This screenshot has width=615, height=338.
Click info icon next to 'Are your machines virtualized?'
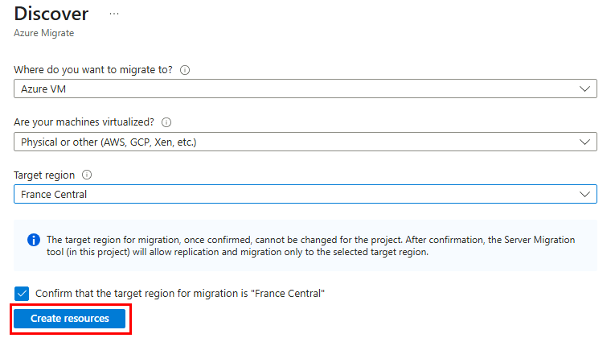pyautogui.click(x=166, y=122)
